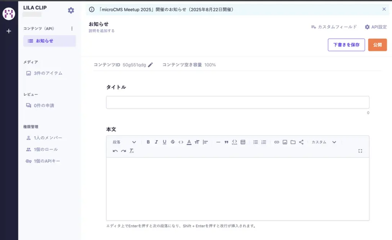Open 0件の申請 review requests
This screenshot has height=240, width=392.
[x=40, y=105]
